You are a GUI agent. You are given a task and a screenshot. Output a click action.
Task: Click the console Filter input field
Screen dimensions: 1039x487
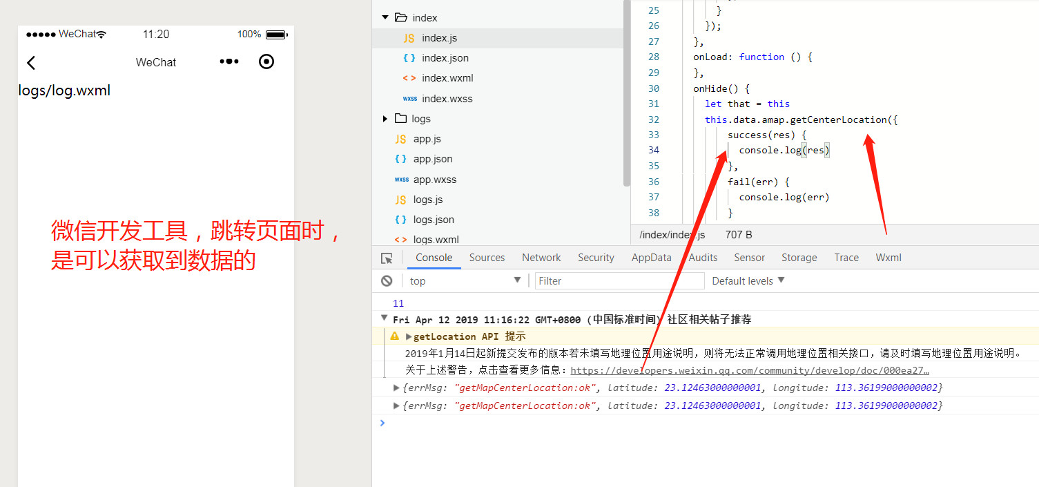point(619,280)
